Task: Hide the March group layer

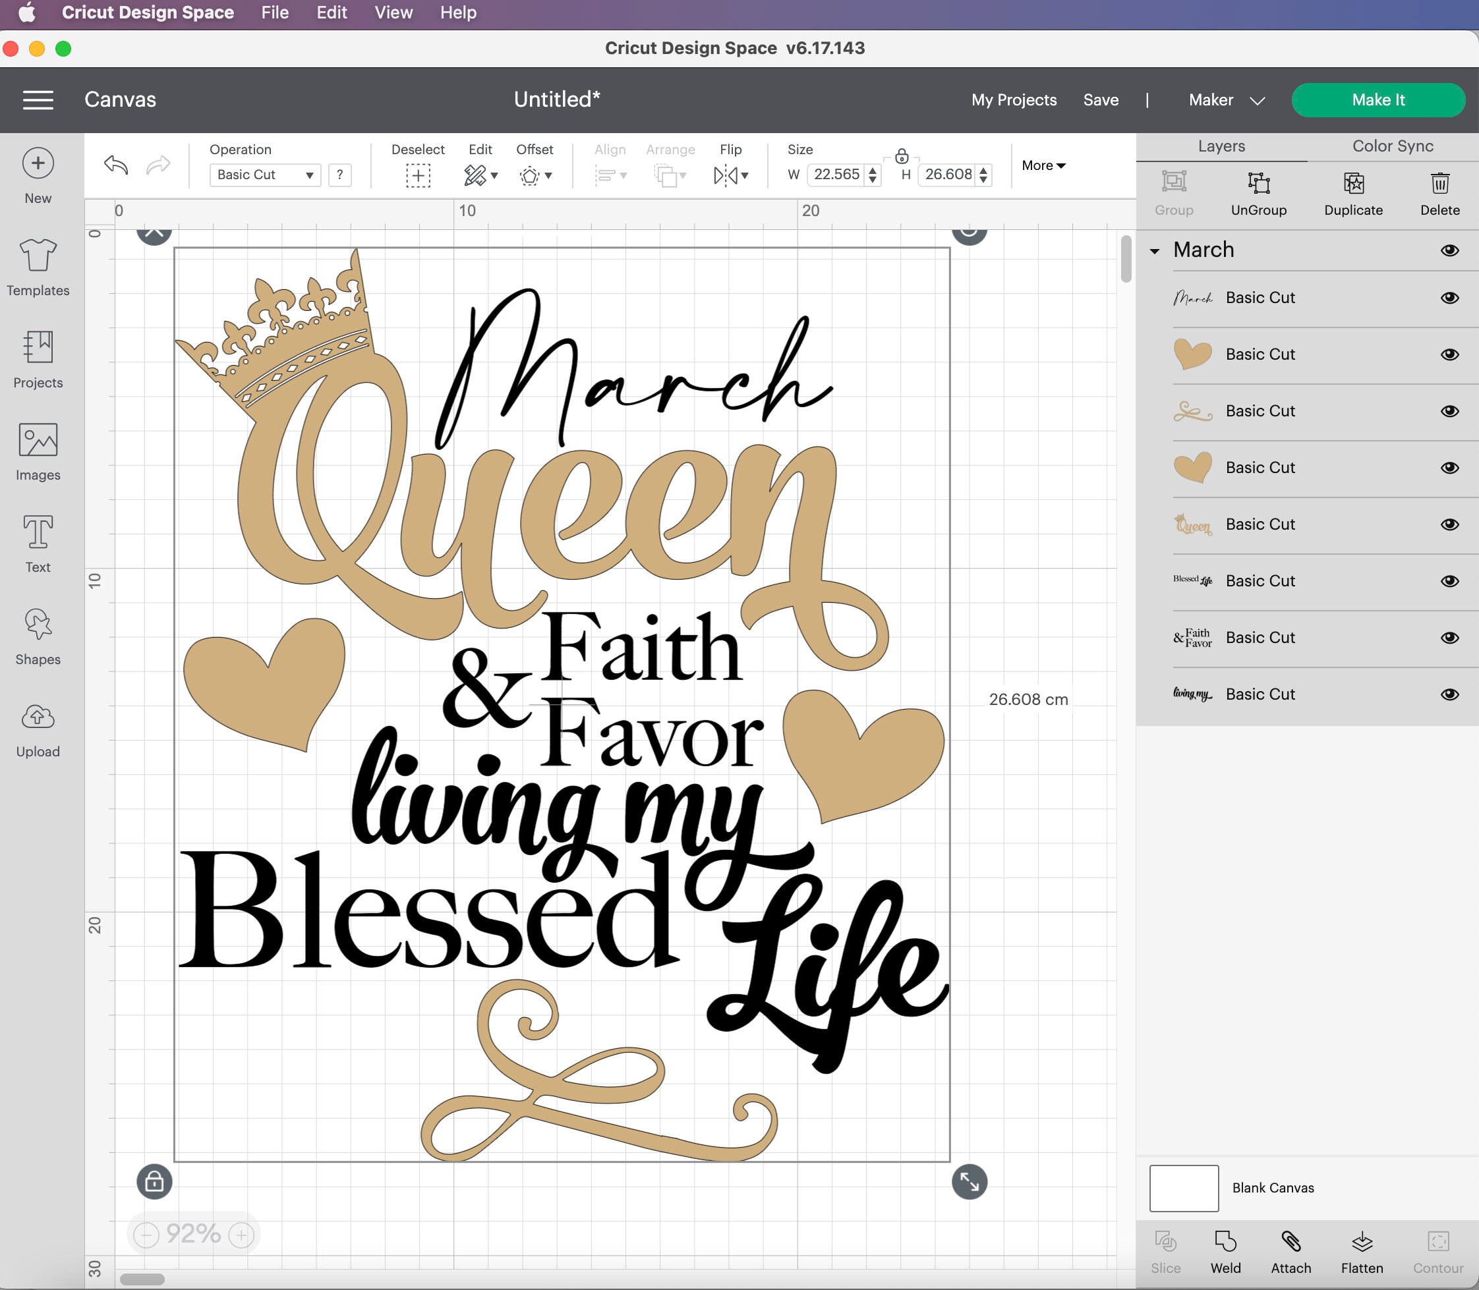Action: point(1450,250)
